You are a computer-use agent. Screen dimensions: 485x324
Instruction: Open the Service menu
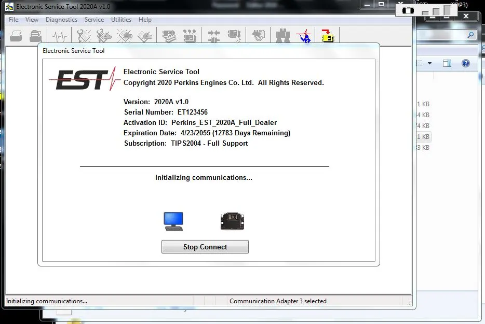(94, 20)
